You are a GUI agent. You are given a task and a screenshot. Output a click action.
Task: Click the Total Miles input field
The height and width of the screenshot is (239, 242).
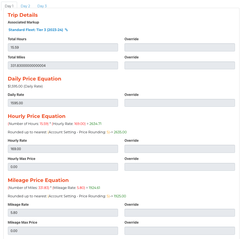[x=63, y=65]
